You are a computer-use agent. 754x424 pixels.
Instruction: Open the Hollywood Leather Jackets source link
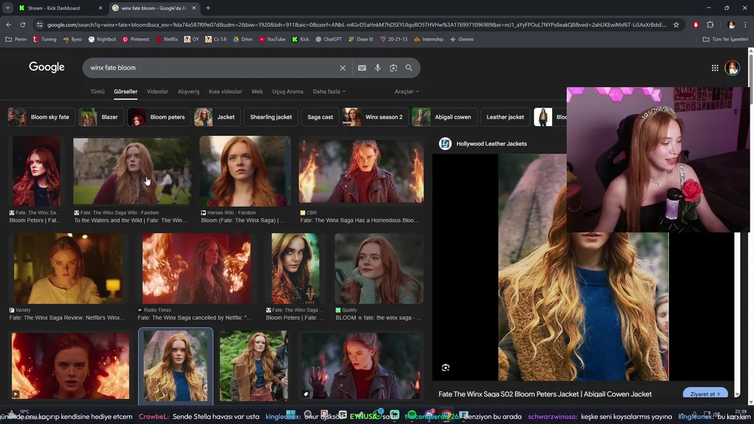click(491, 144)
